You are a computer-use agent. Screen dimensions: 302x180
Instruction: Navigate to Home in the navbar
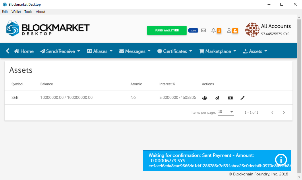(x=24, y=51)
